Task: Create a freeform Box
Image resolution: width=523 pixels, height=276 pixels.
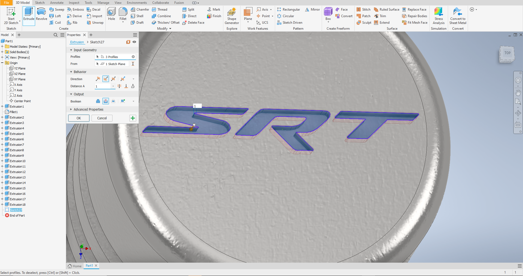Action: tap(328, 14)
